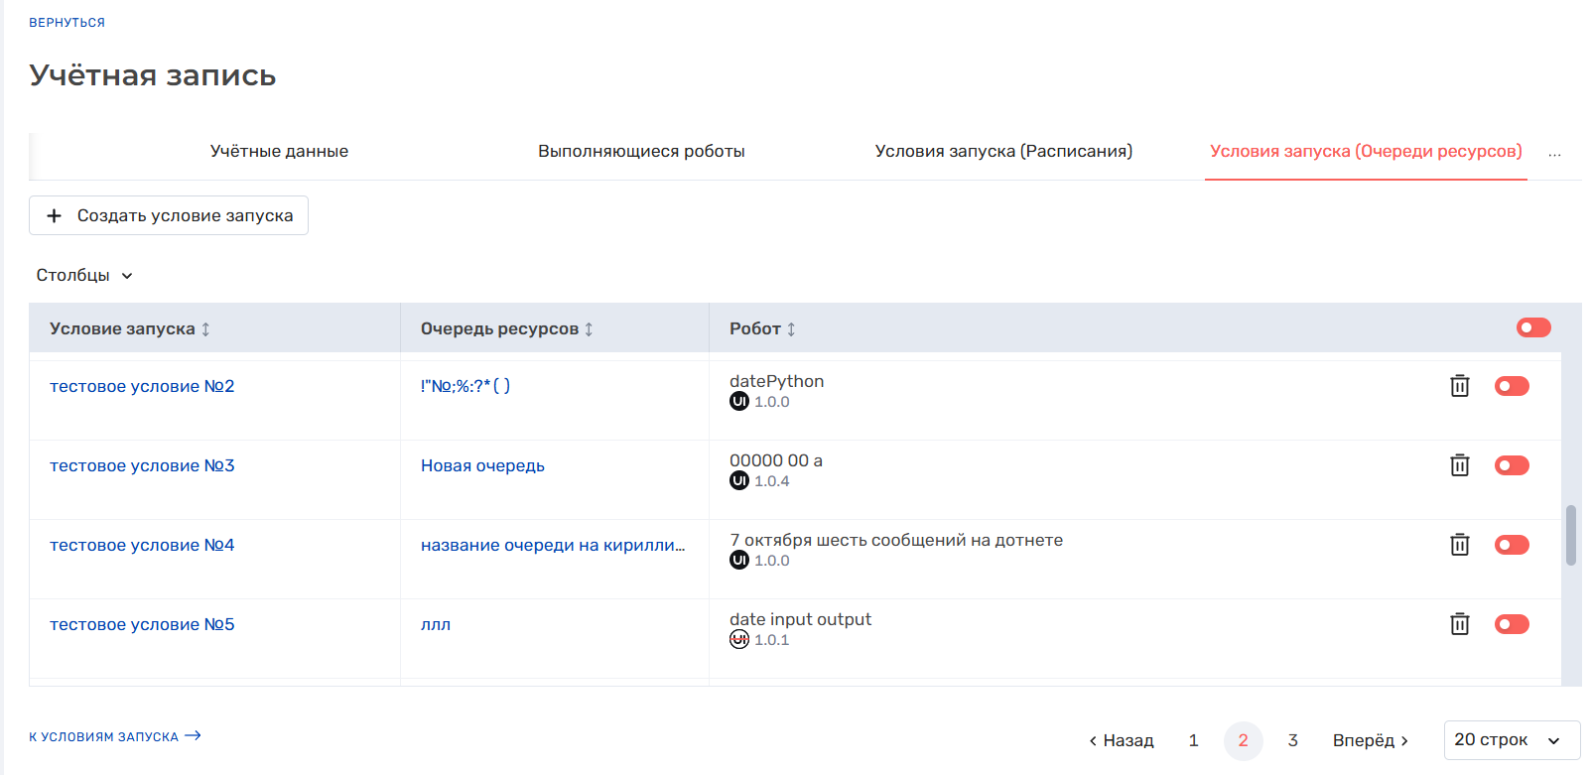This screenshot has height=775, width=1591.
Task: Sort by Очередь ресурсов column arrows
Action: (589, 328)
